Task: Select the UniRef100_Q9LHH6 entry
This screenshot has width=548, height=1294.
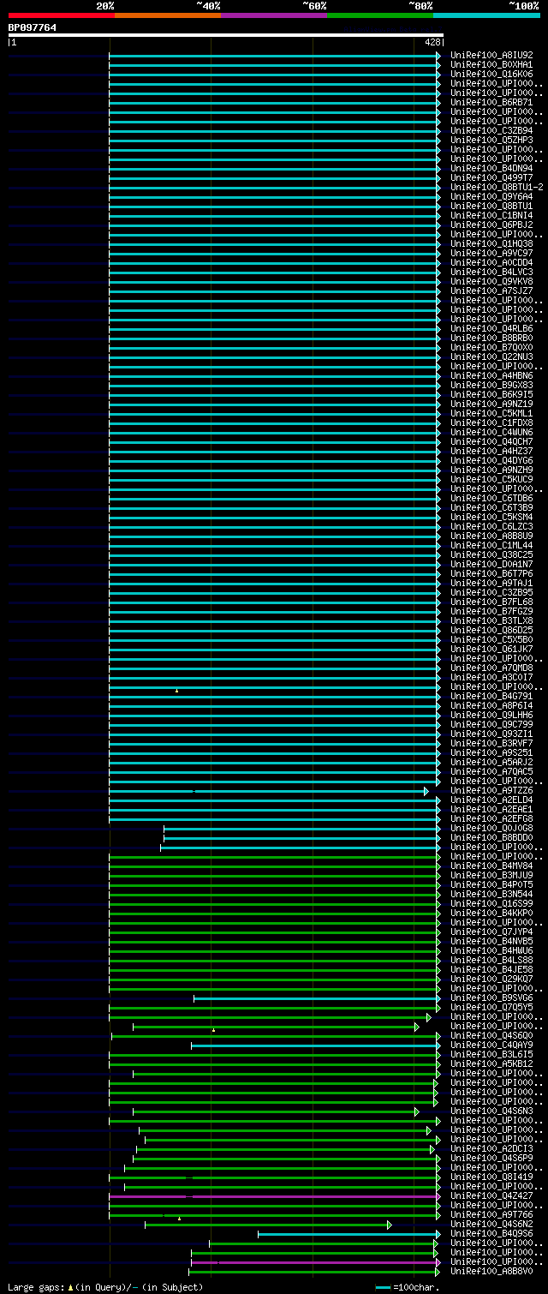Action: pos(491,716)
